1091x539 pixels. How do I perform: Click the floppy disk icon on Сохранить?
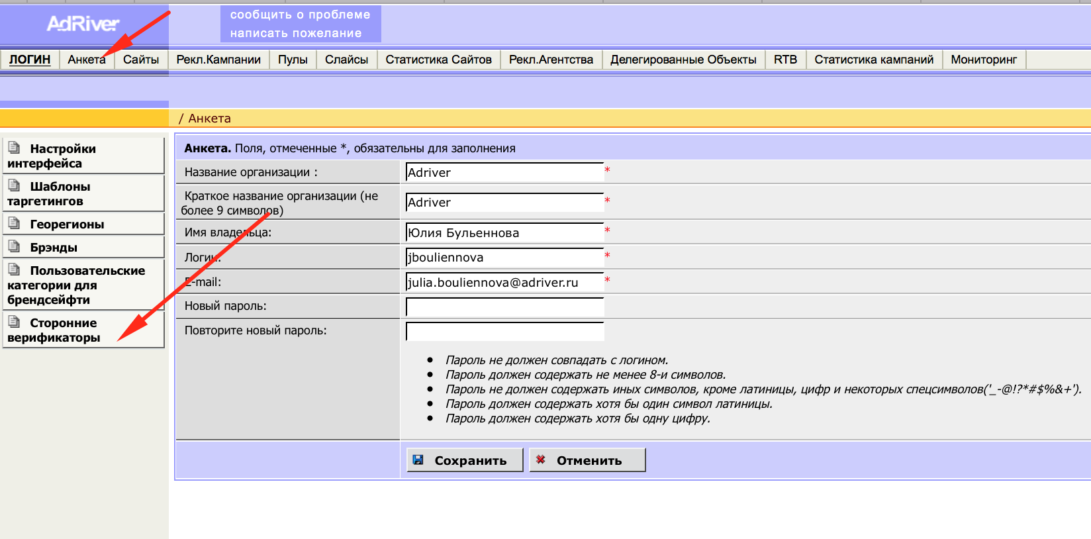coord(418,460)
